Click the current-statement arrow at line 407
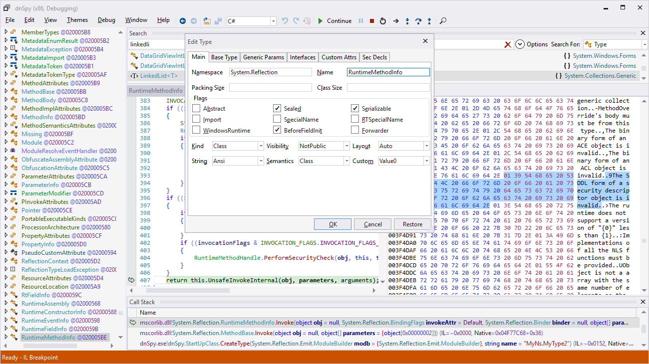 pyautogui.click(x=131, y=280)
